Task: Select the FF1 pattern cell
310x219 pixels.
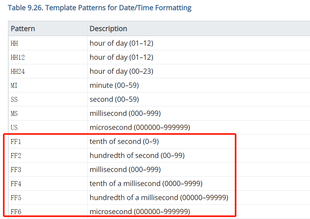Action: [16, 142]
